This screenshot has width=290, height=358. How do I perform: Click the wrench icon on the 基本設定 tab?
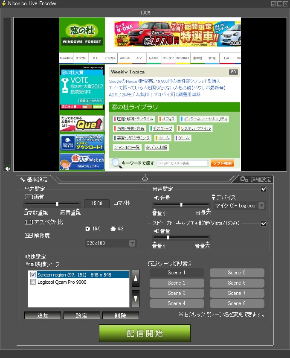tap(23, 180)
